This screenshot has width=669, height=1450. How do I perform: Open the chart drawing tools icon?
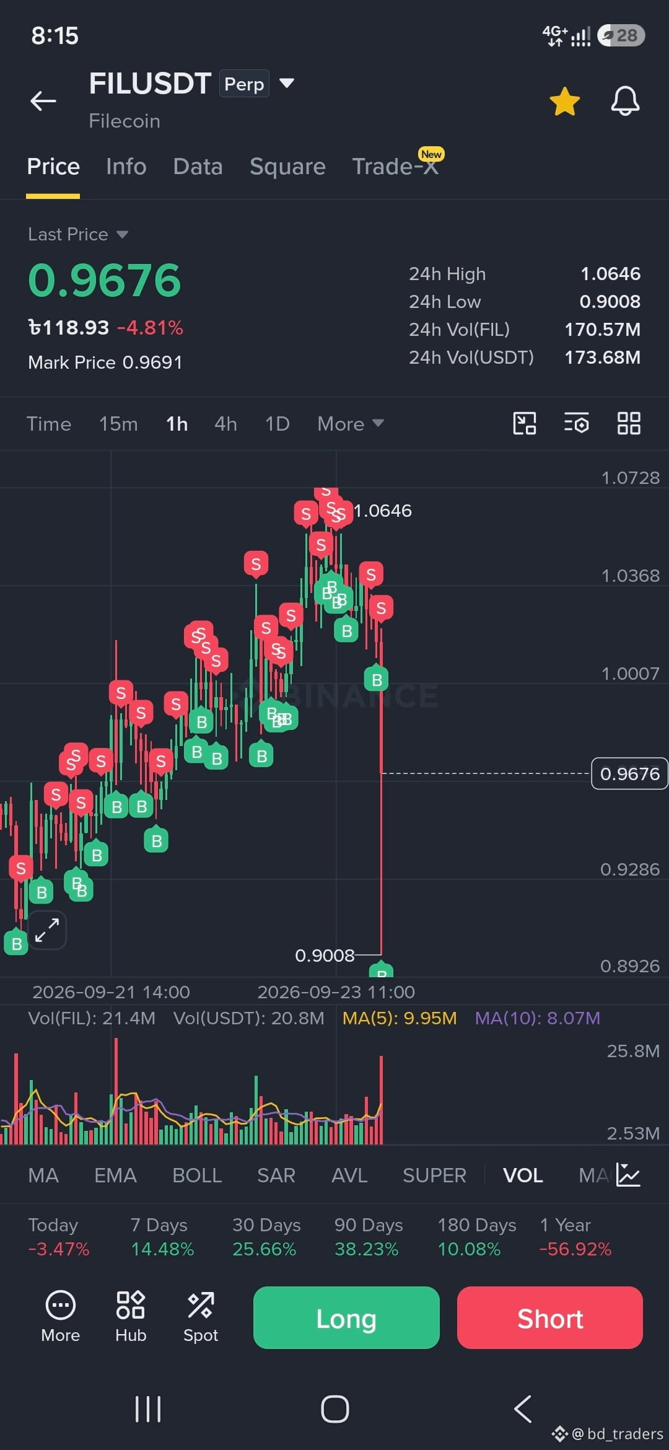(x=525, y=424)
